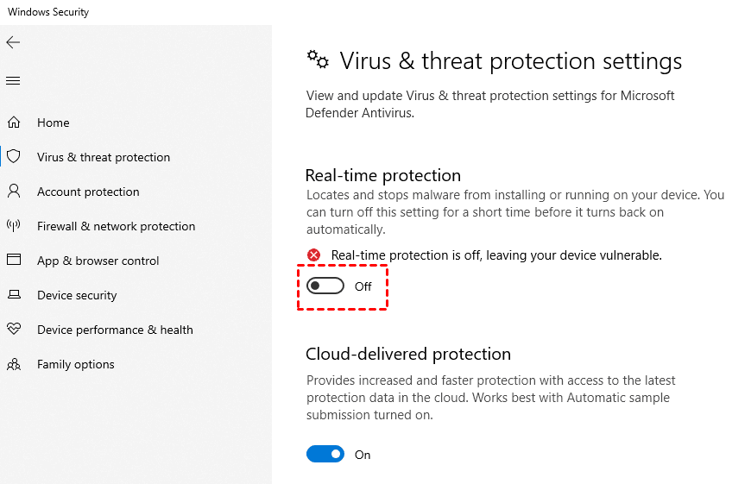Select the Firewall & network protection label
This screenshot has height=484, width=751.
[x=116, y=226]
